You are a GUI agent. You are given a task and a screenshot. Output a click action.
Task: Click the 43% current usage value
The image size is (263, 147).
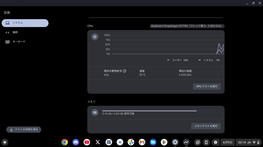coord(106,75)
